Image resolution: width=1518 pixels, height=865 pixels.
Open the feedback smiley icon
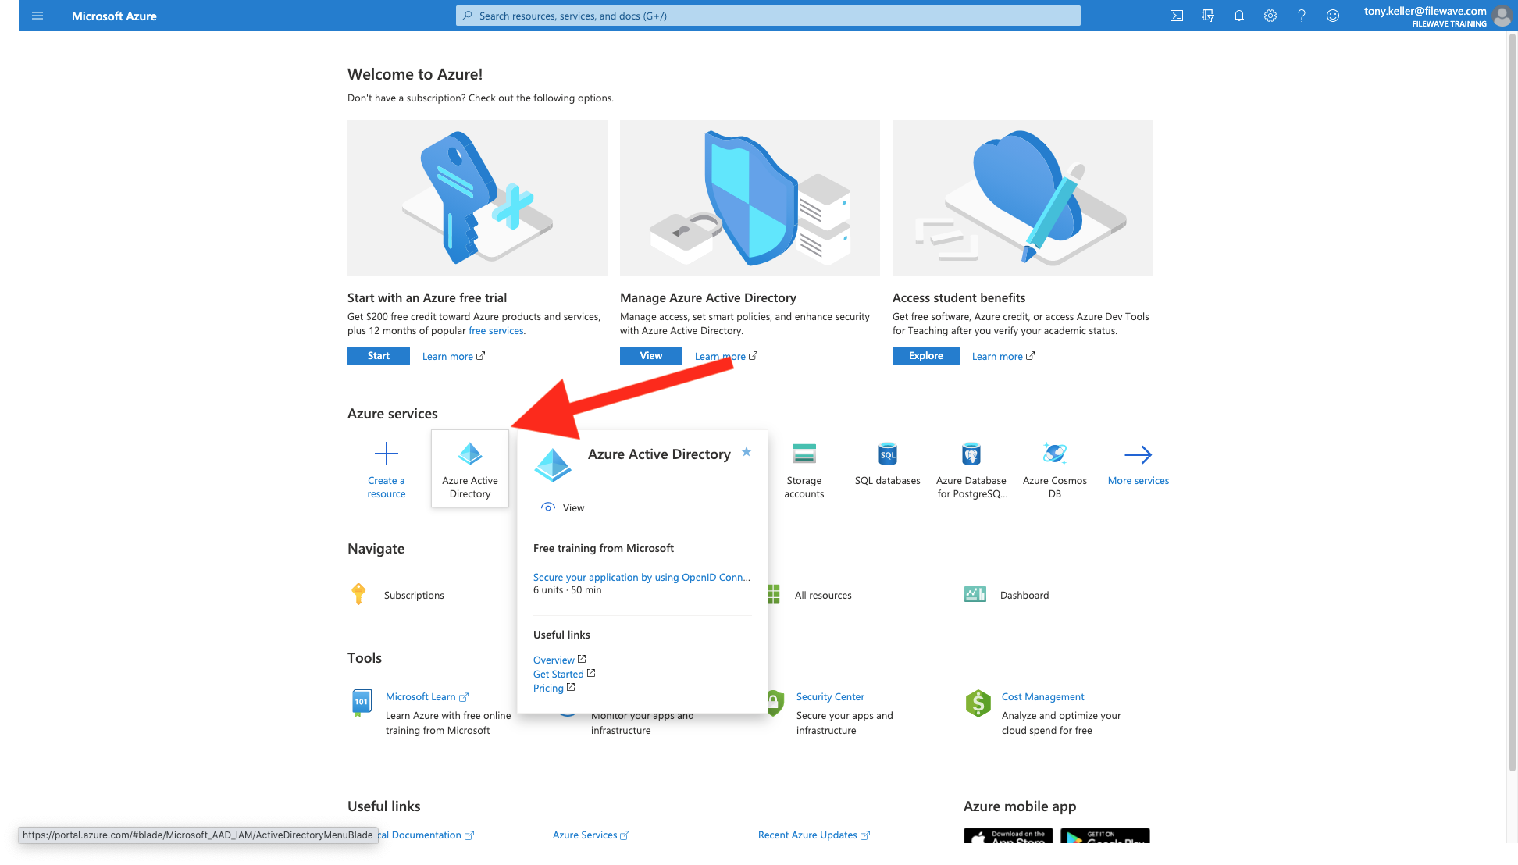[x=1333, y=16]
